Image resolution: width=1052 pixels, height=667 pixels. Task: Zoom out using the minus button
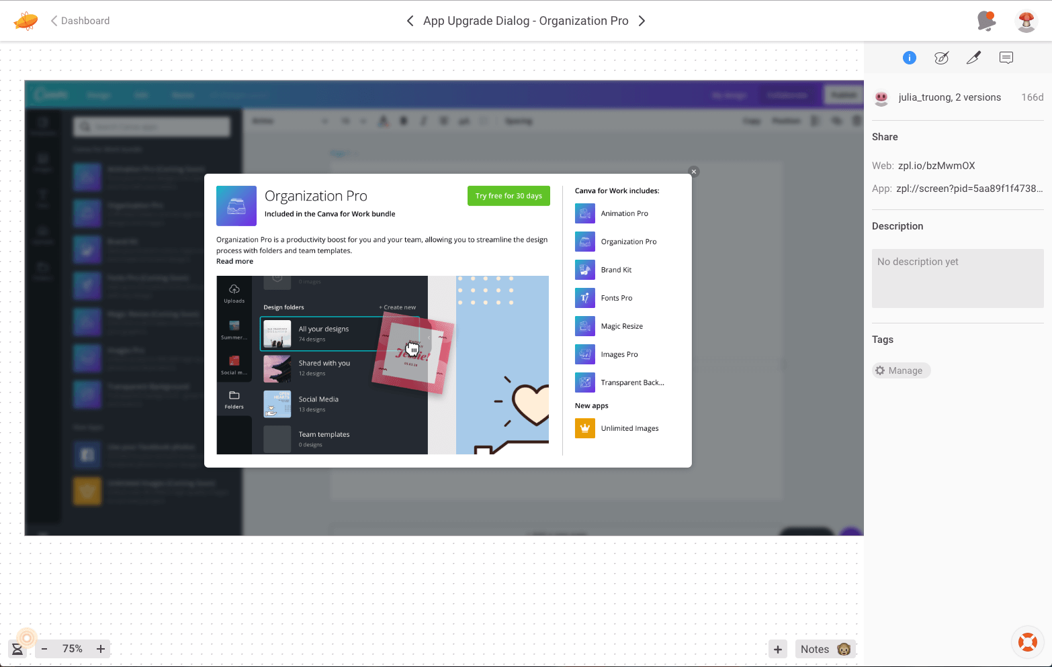[44, 649]
